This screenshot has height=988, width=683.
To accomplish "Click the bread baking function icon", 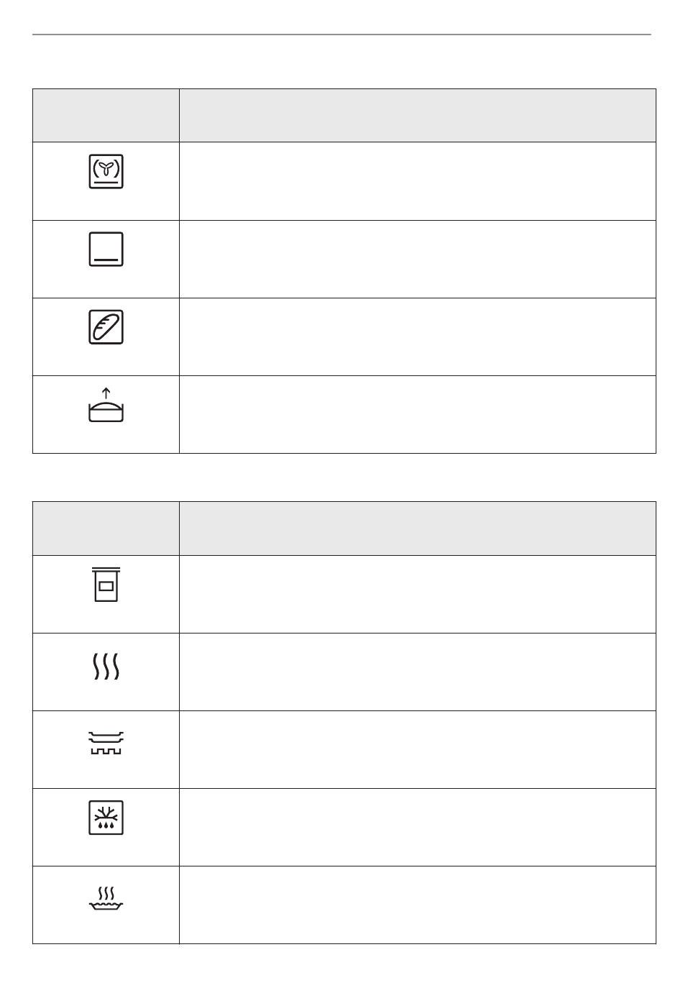I will tap(106, 326).
